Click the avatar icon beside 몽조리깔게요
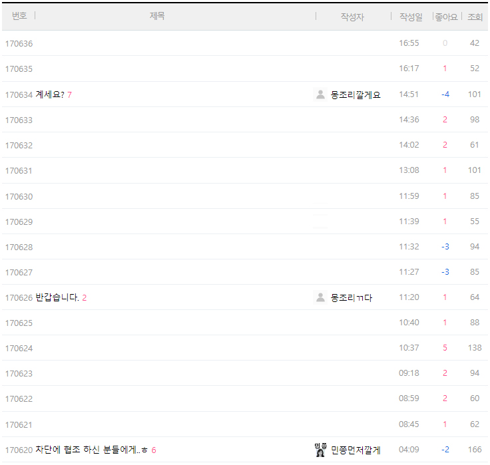Image resolution: width=490 pixels, height=465 pixels. (320, 94)
